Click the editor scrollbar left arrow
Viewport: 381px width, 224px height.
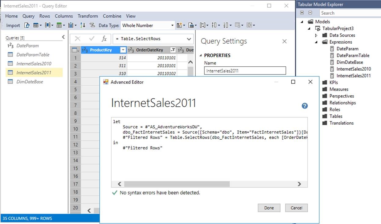coord(120,184)
